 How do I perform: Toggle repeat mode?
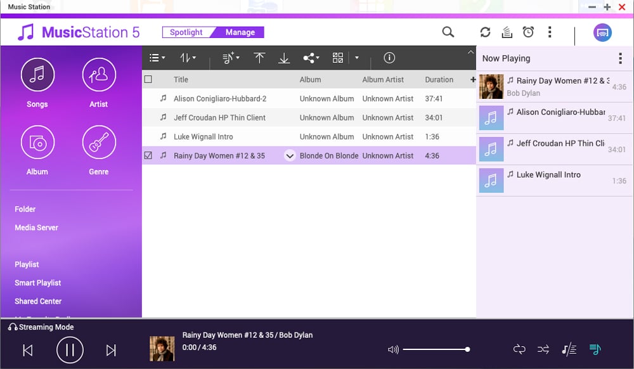pyautogui.click(x=519, y=349)
